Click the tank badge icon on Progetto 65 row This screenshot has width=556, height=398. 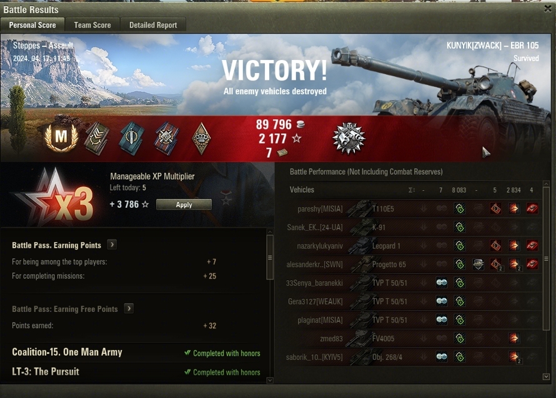pyautogui.click(x=479, y=264)
